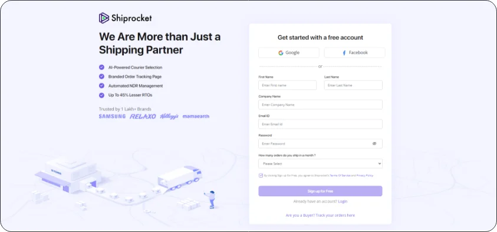
Task: Click the checkmark beside Up To 45% Lesser RTOs
Action: coord(101,95)
